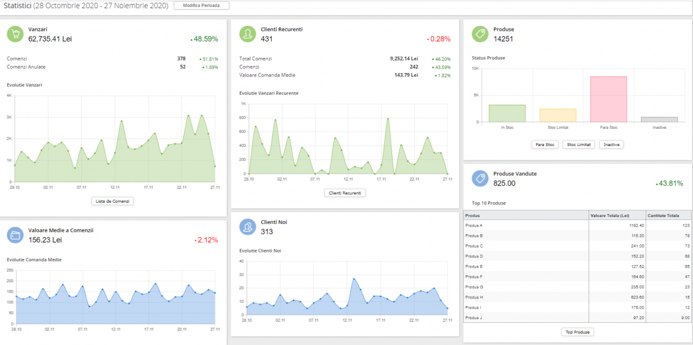Click the Vanzari shopping cart icon
This screenshot has height=345, width=693.
point(15,34)
